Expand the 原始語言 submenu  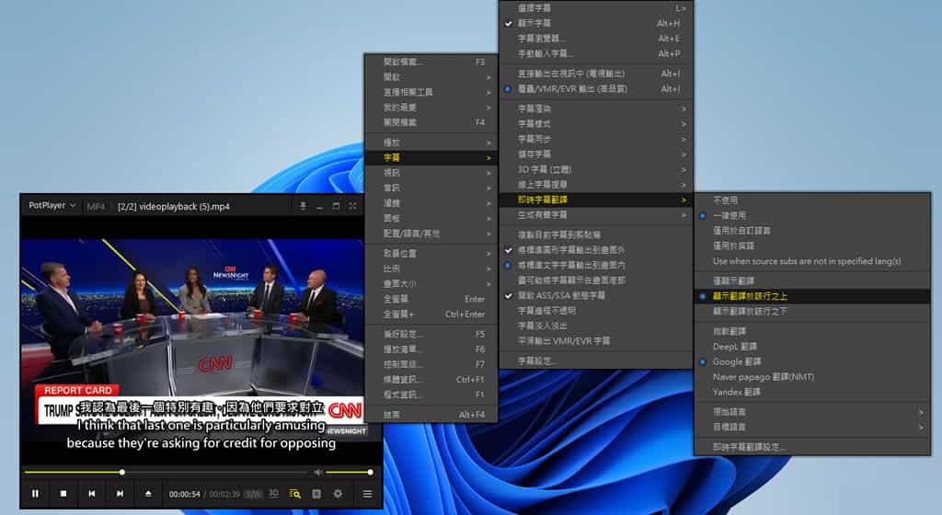pyautogui.click(x=811, y=412)
